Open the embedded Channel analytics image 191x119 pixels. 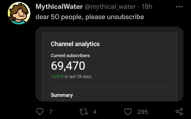click(x=109, y=64)
